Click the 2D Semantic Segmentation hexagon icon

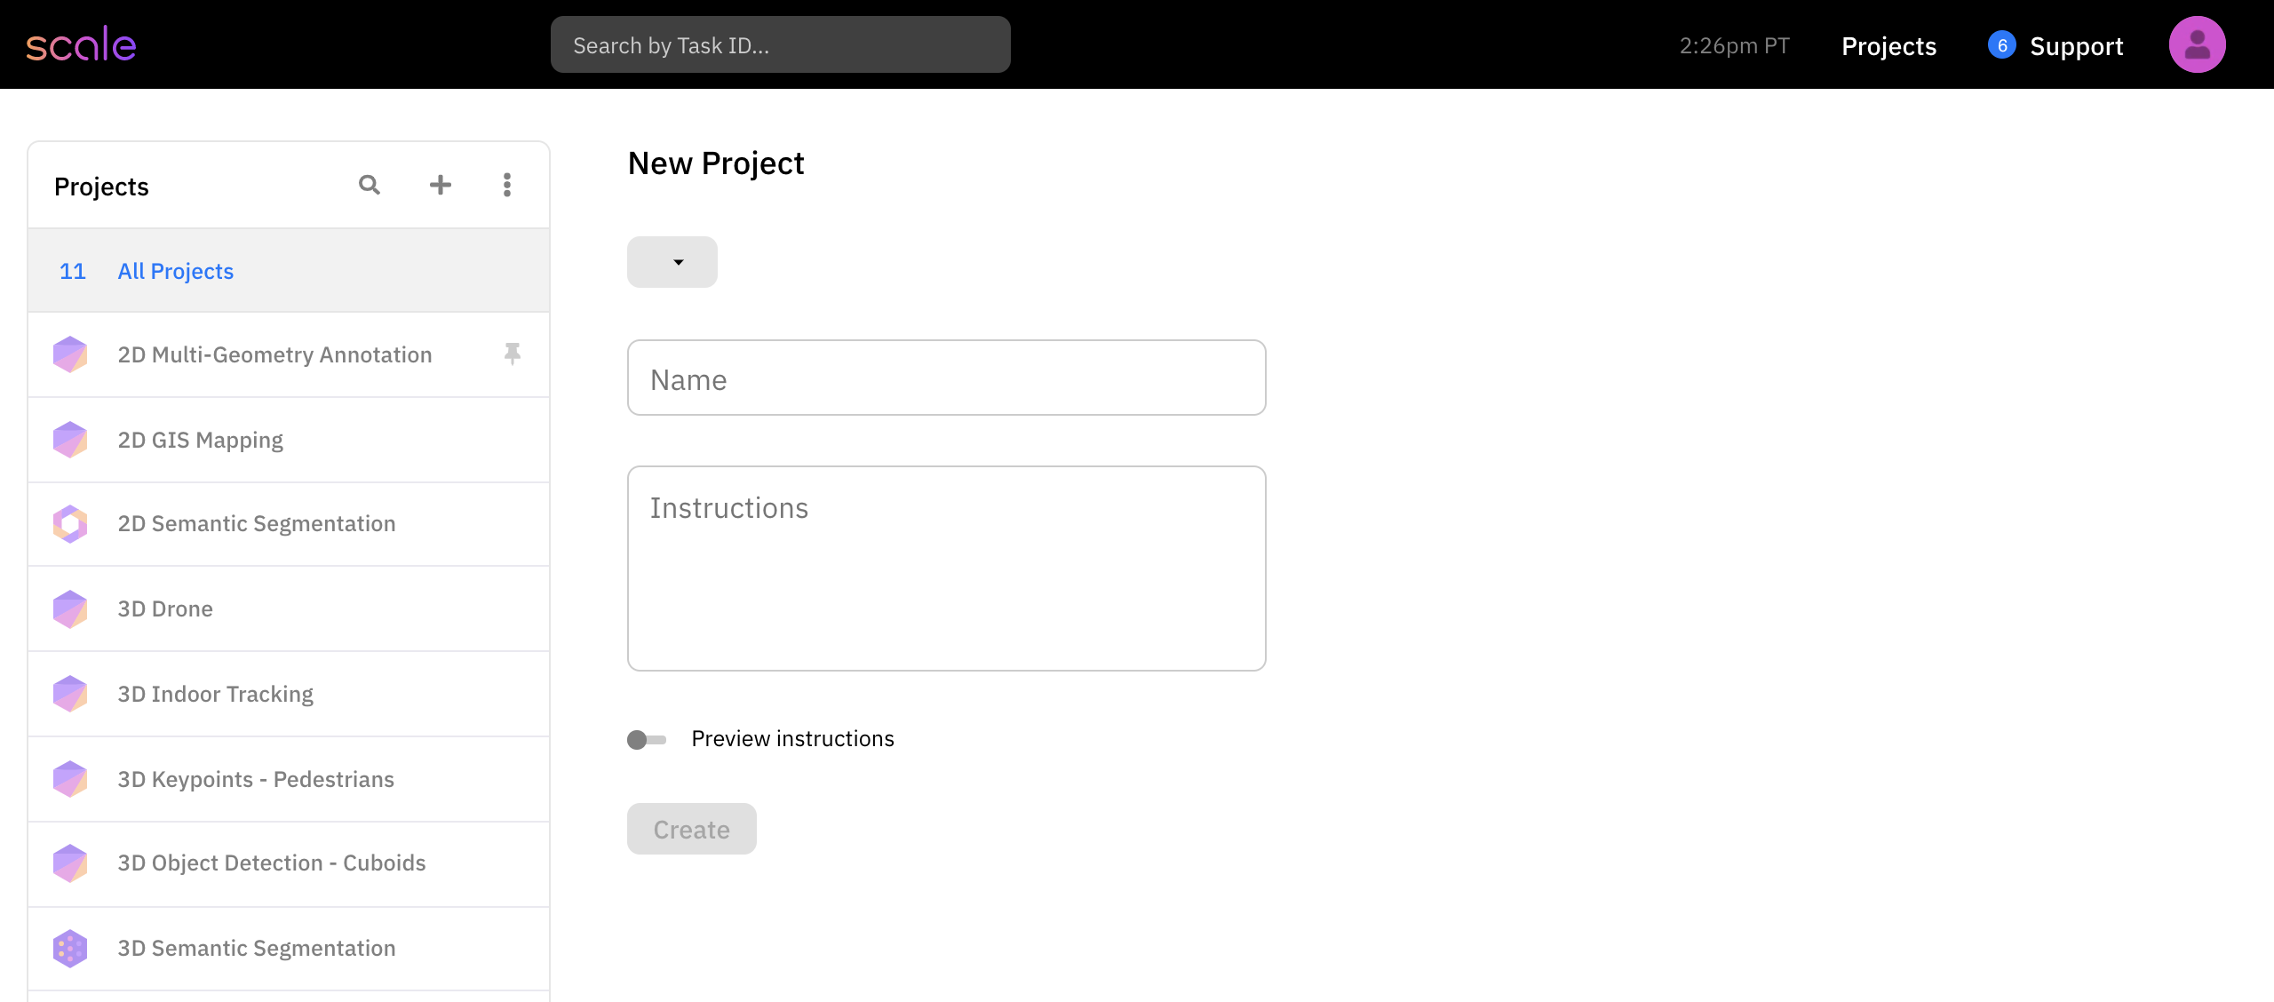click(x=70, y=524)
